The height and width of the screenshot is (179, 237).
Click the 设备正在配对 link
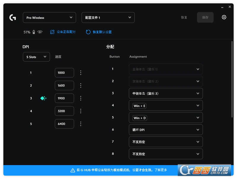[x=66, y=32]
